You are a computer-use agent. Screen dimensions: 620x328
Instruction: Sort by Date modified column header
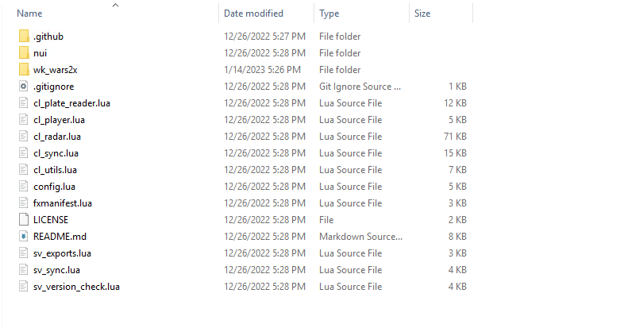click(254, 14)
